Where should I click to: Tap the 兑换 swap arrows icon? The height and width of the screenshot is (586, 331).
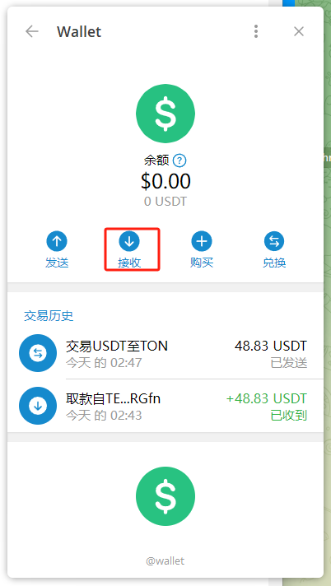click(x=274, y=241)
